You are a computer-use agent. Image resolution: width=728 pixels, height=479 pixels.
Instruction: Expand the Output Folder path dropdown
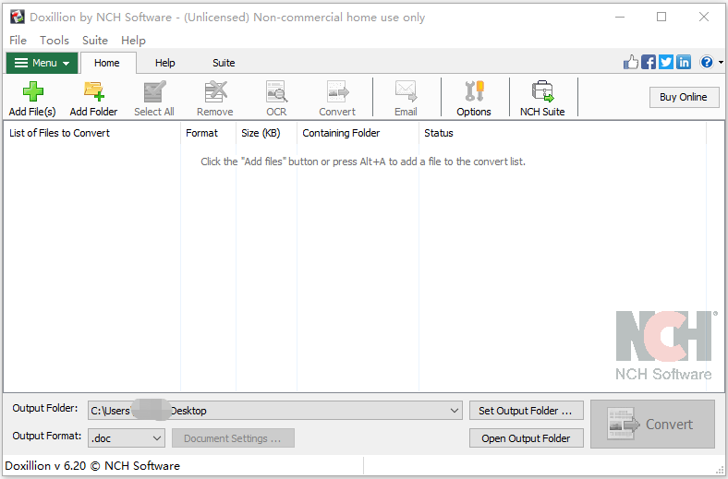(454, 411)
